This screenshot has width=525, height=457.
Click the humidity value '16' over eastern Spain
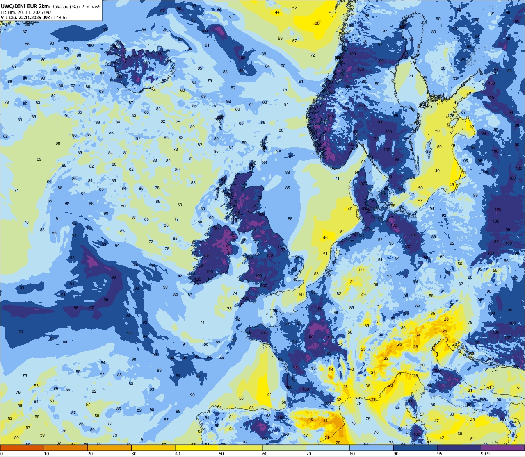(x=311, y=419)
